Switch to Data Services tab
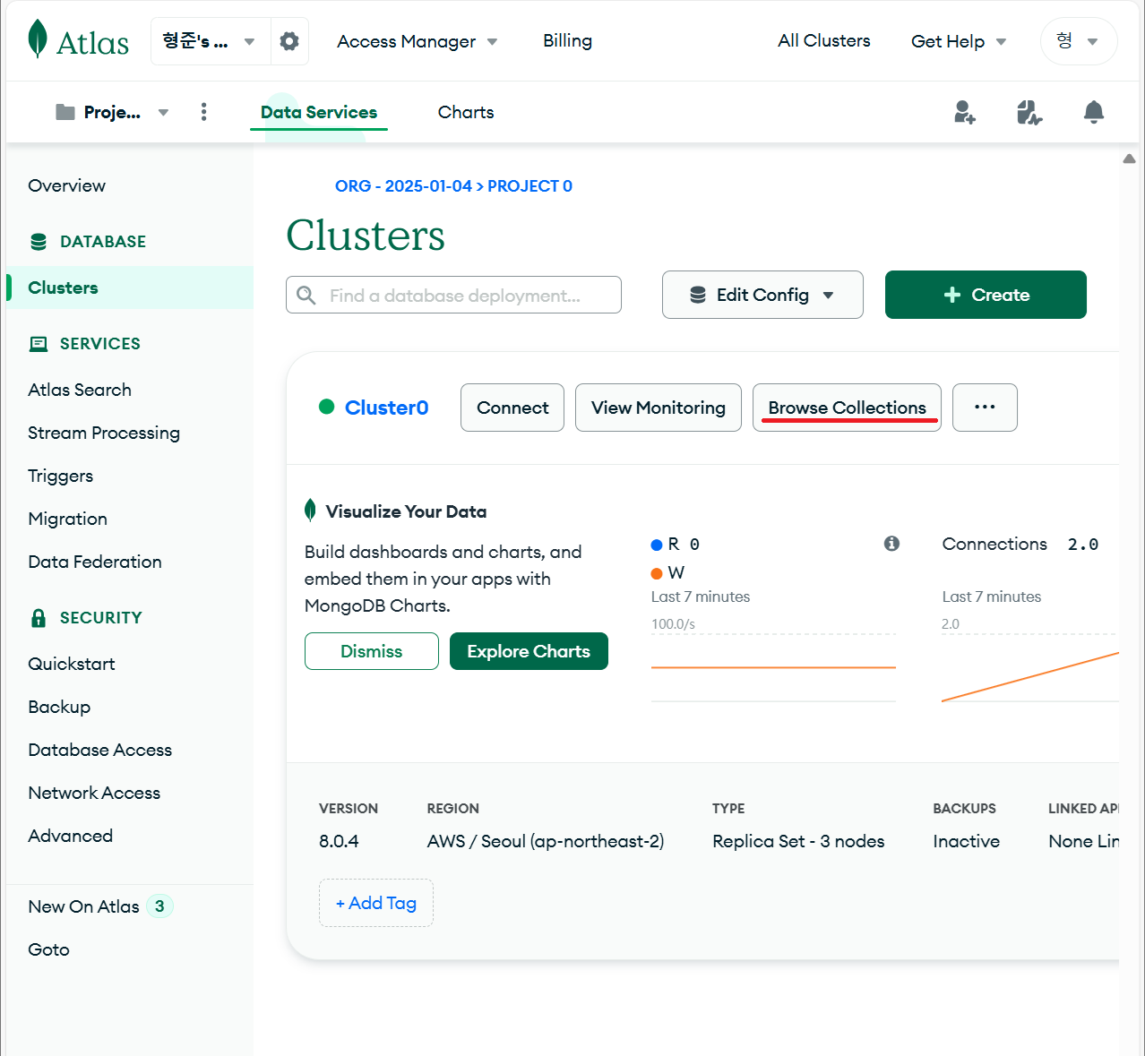The width and height of the screenshot is (1145, 1056). (x=319, y=112)
